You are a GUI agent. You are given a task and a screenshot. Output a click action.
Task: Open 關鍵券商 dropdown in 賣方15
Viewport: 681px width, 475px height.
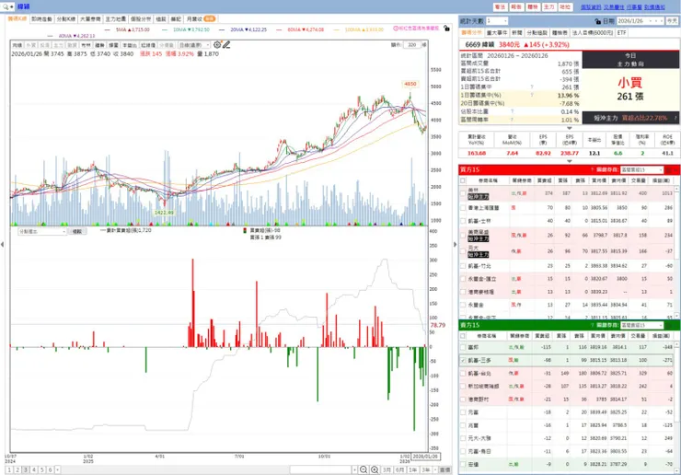pyautogui.click(x=642, y=325)
